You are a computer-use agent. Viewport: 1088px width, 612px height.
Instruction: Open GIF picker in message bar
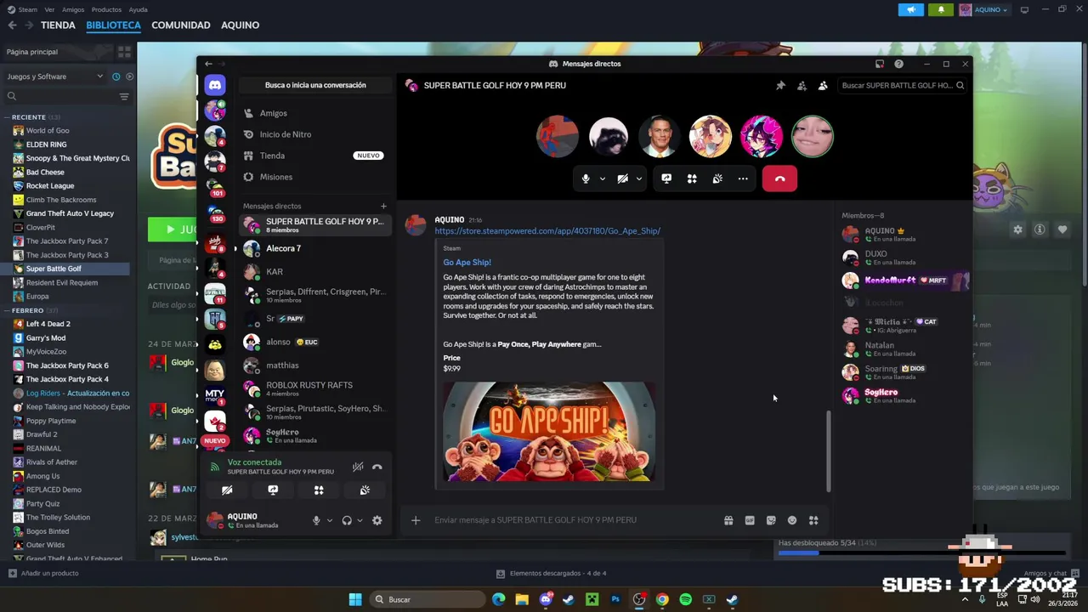(x=750, y=520)
